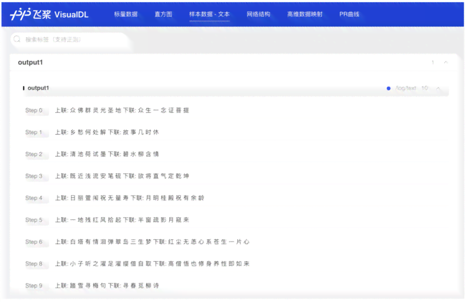The width and height of the screenshot is (466, 302).
Task: Open the PR曲线 tab
Action: point(349,14)
